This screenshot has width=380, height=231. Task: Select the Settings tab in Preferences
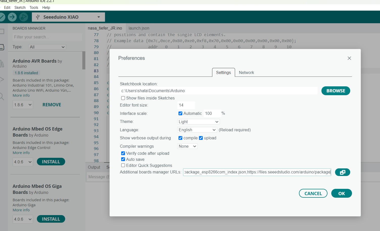coord(223,72)
